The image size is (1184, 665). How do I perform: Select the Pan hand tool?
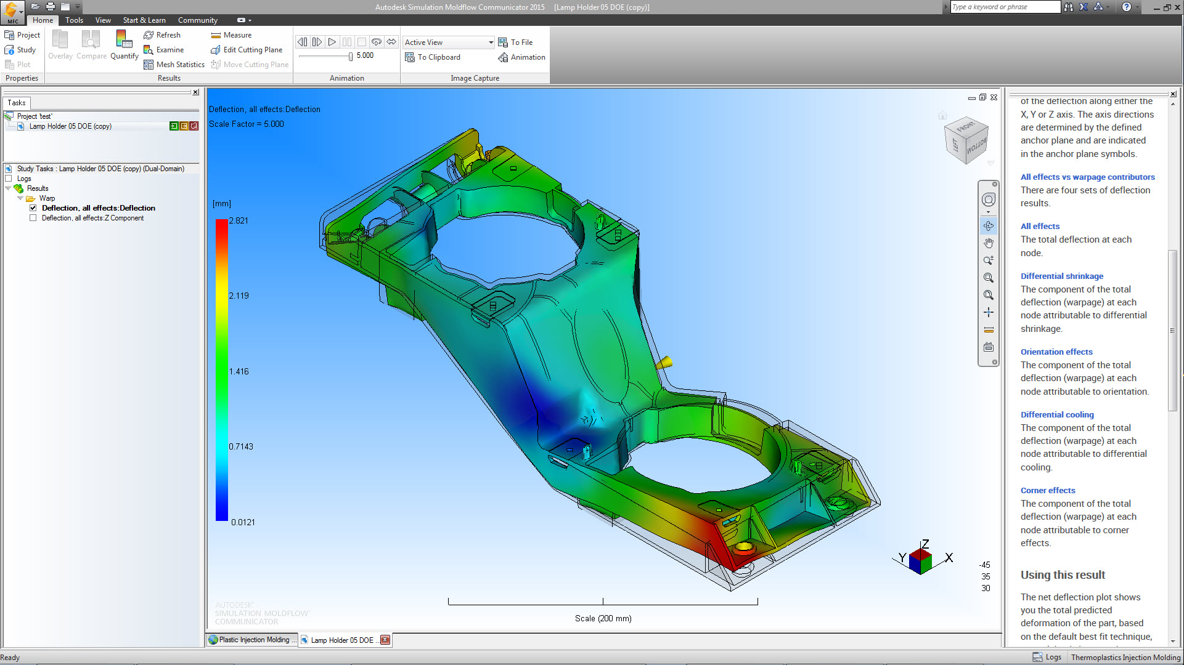pos(988,243)
